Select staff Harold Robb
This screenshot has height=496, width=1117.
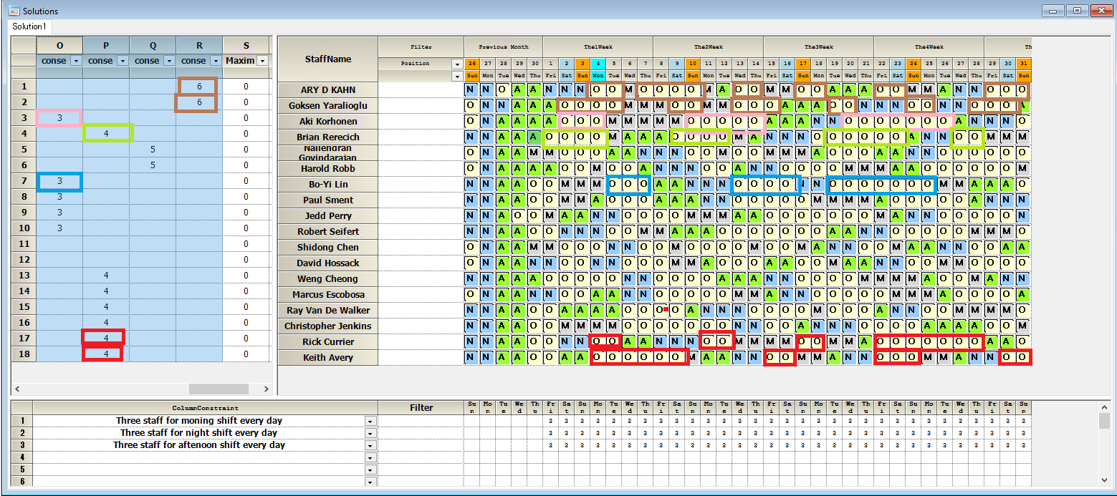(328, 168)
